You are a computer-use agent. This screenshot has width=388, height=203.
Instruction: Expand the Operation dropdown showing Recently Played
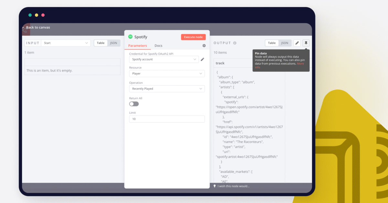click(167, 89)
